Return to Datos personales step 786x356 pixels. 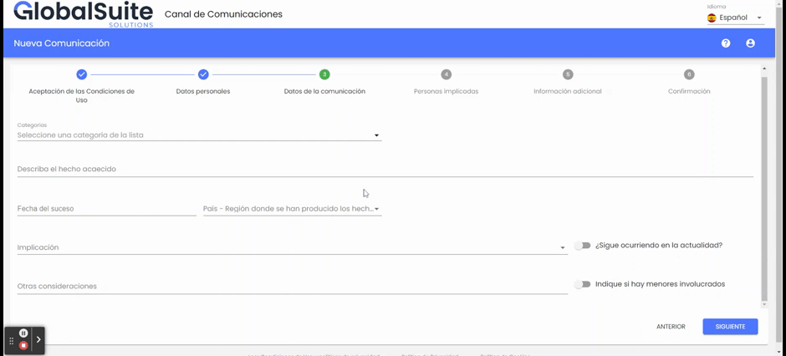[x=203, y=75]
